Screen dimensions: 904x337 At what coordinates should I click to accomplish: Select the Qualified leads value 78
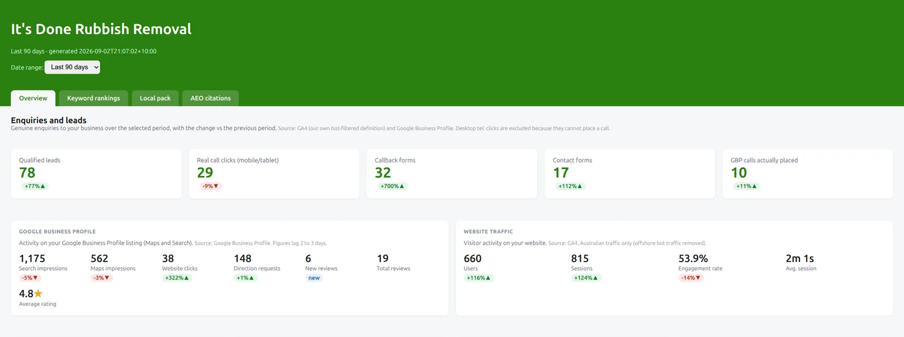27,172
